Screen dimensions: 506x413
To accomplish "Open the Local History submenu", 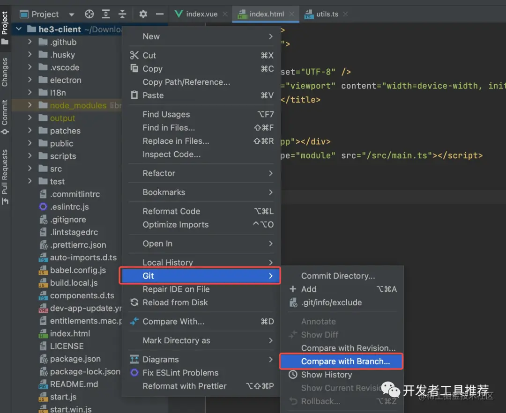I will pos(201,262).
